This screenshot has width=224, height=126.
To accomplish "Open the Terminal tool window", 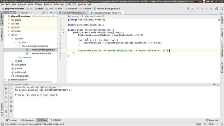I will 11,120.
